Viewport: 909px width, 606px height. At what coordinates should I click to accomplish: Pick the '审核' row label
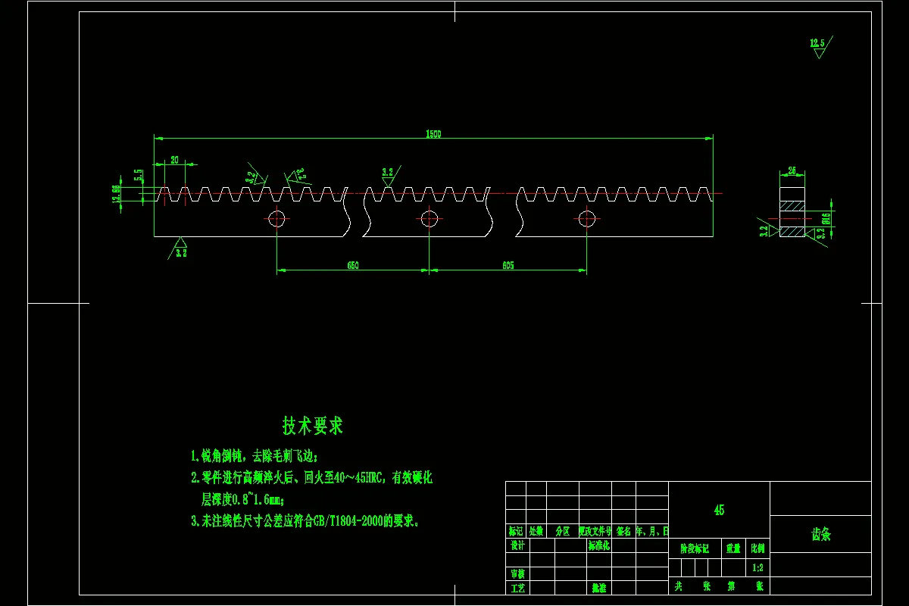coord(517,573)
